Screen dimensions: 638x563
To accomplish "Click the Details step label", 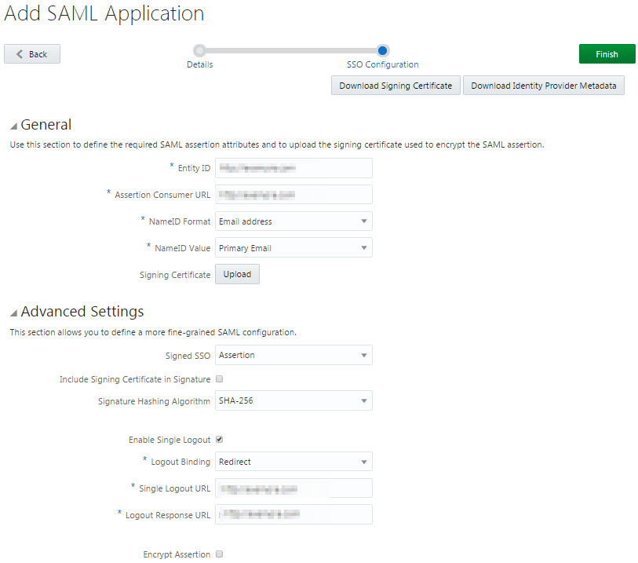I will point(199,64).
